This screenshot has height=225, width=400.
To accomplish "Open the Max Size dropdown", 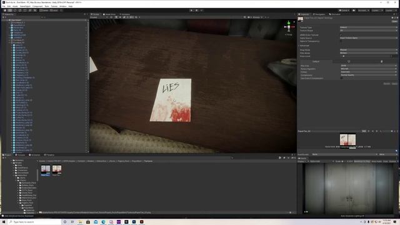I will [368, 66].
